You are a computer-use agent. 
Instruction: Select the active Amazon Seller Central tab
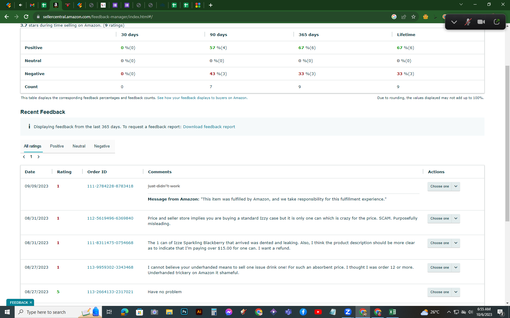pos(56,5)
